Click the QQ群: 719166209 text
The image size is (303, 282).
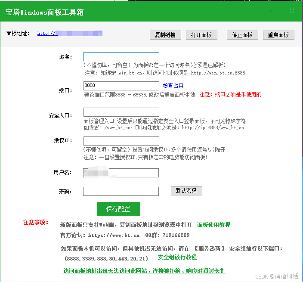[x=167, y=235]
